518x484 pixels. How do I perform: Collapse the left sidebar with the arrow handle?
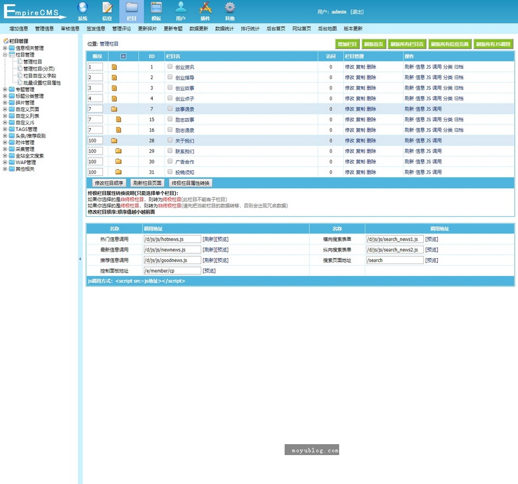(x=80, y=259)
